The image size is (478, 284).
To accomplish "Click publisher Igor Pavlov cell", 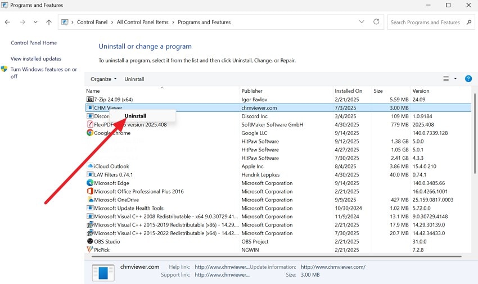I will 254,100.
